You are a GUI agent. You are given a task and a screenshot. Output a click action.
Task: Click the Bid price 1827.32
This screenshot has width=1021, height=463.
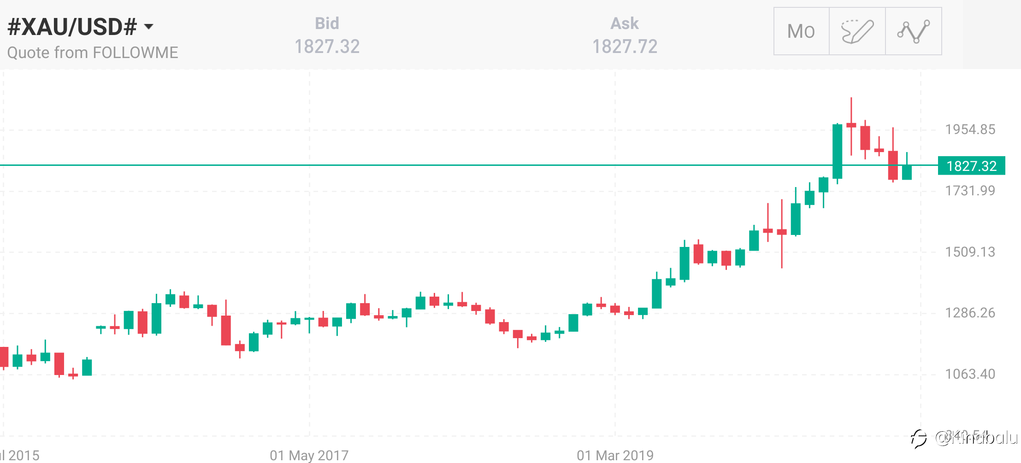click(327, 47)
